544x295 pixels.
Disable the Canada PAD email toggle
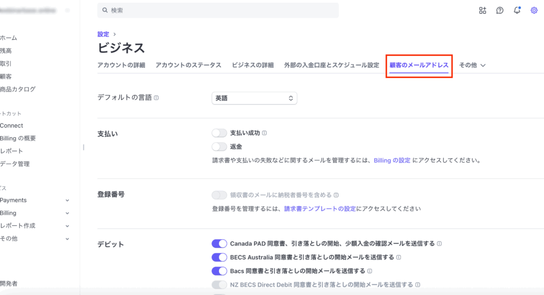(x=219, y=243)
